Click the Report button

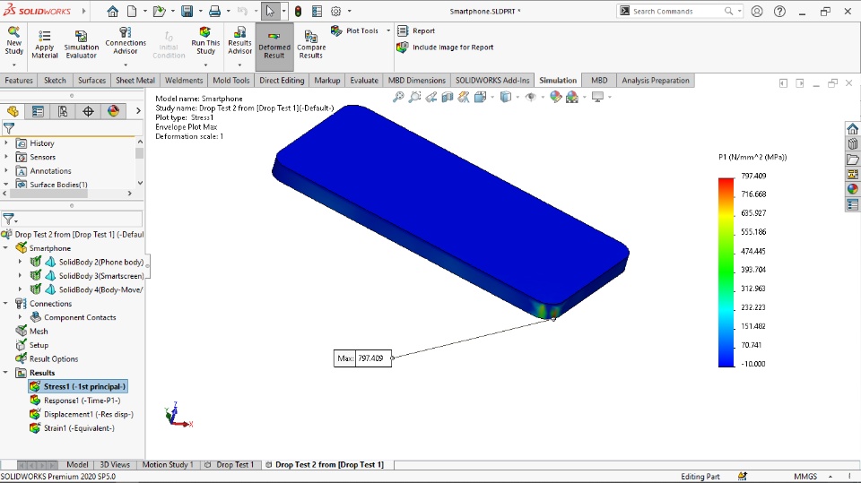[416, 30]
